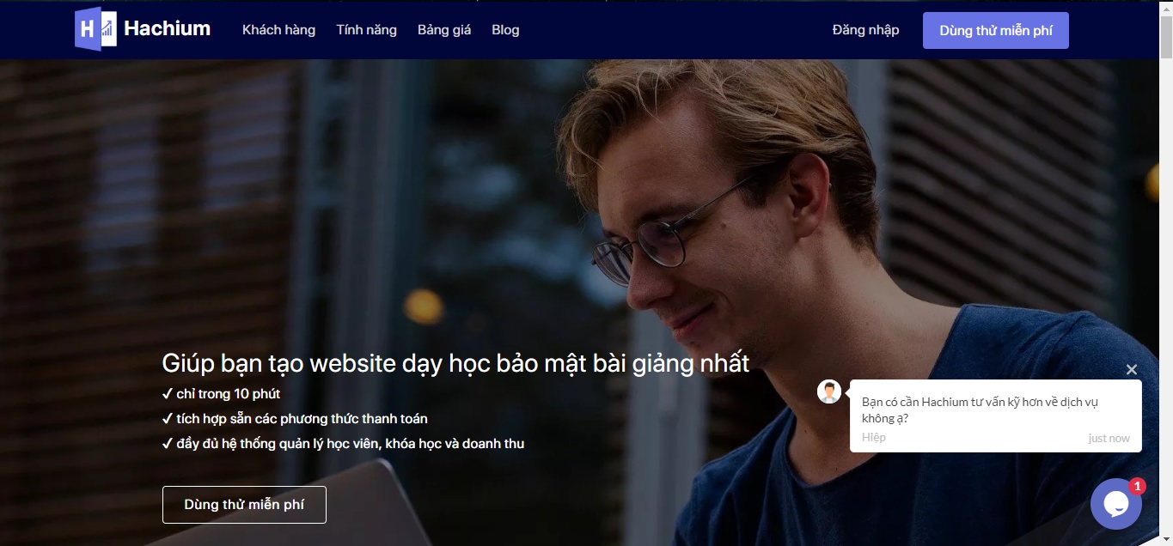The height and width of the screenshot is (546, 1173).
Task: Click the hero headline about website dạy học
Action: 455,363
